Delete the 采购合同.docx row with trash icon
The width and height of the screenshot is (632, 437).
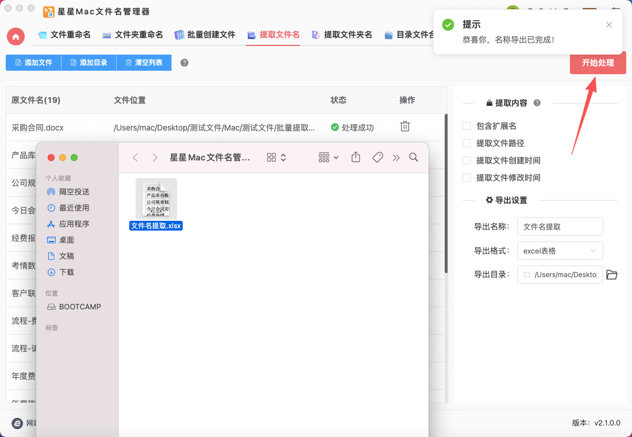tap(404, 126)
